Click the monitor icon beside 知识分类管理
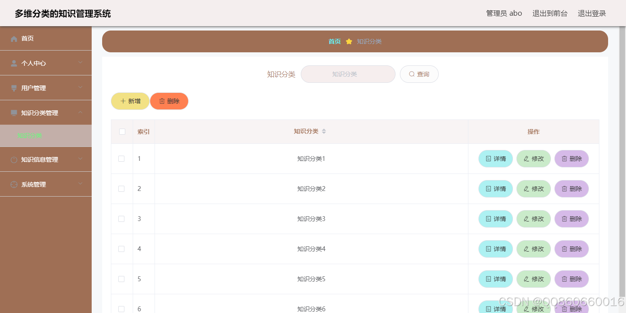 click(14, 113)
